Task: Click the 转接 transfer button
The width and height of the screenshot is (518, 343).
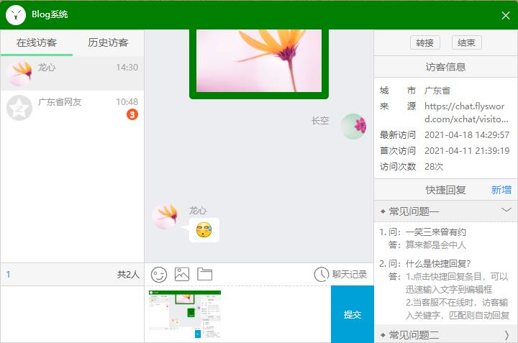Action: coord(424,42)
